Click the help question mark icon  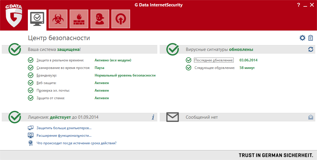click(x=298, y=5)
